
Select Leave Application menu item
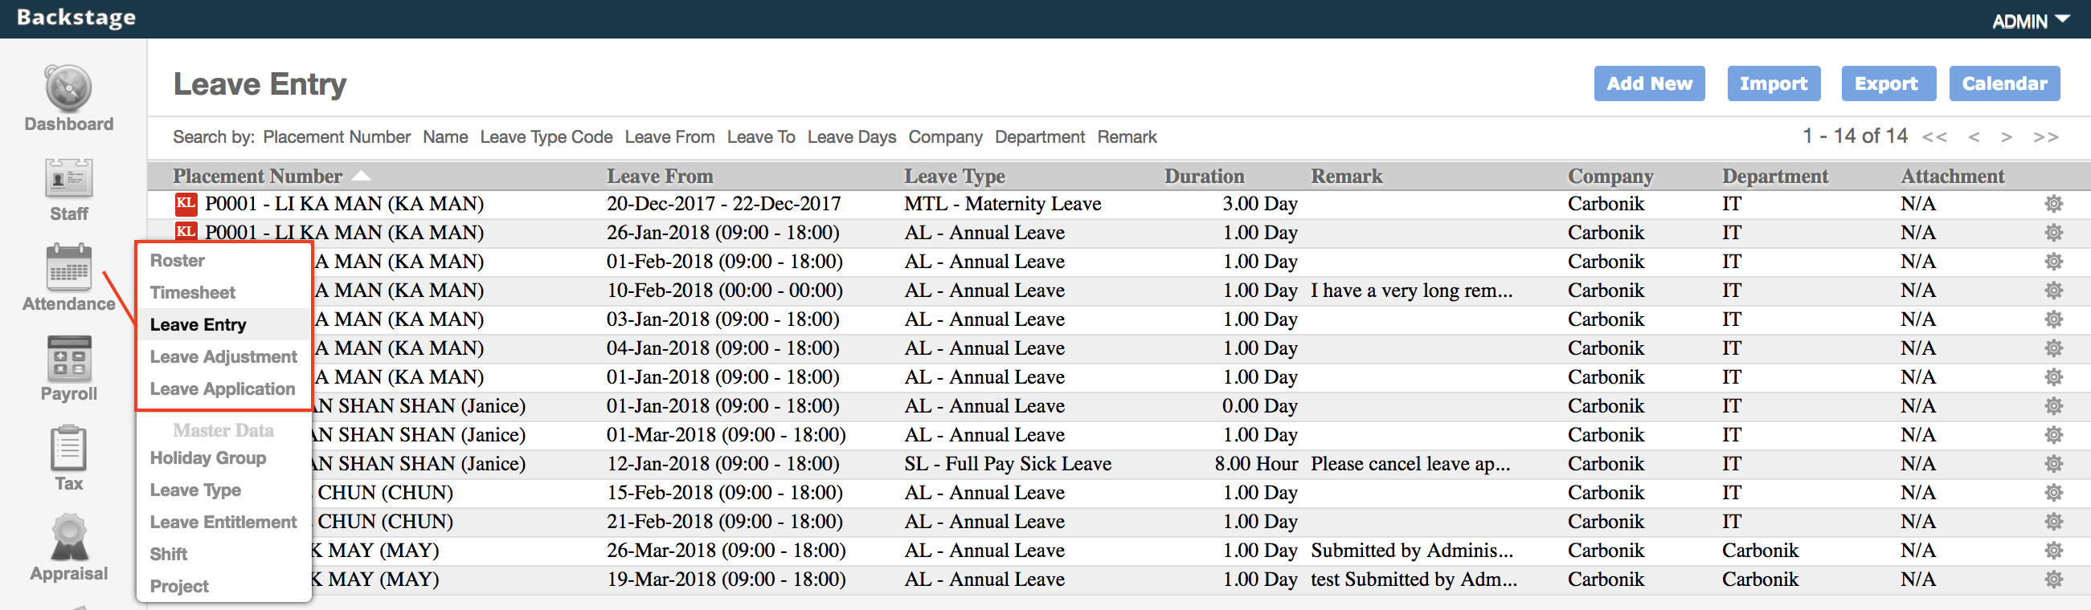[223, 388]
